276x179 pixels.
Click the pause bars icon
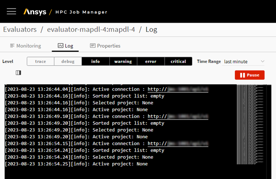pyautogui.click(x=243, y=75)
